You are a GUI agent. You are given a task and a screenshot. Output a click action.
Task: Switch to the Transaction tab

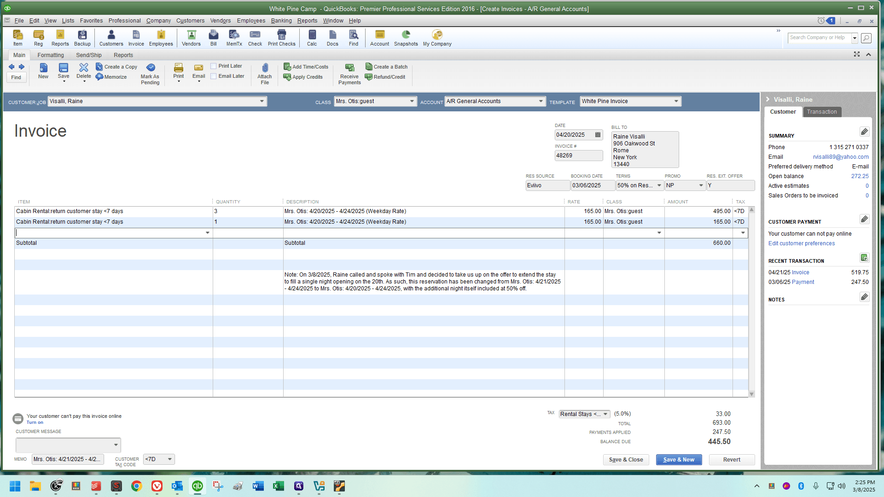pyautogui.click(x=822, y=112)
